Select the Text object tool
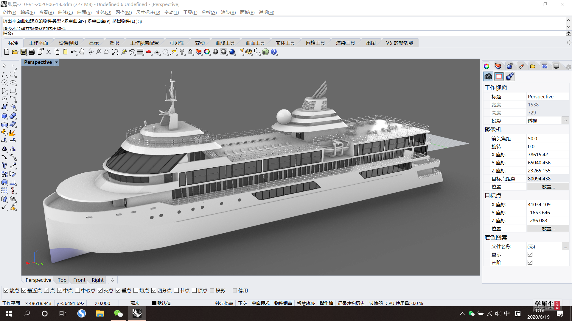The height and width of the screenshot is (321, 572). 5,166
